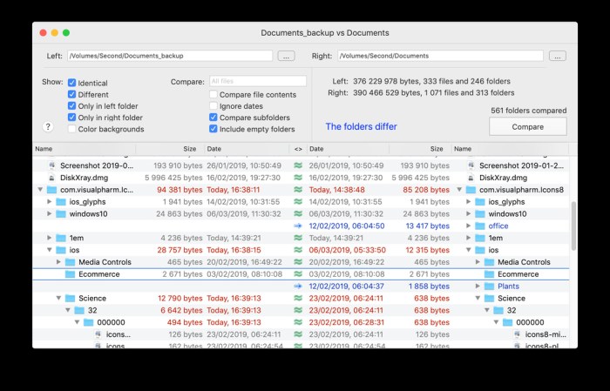Click right icons8-mi... file icon

point(517,334)
